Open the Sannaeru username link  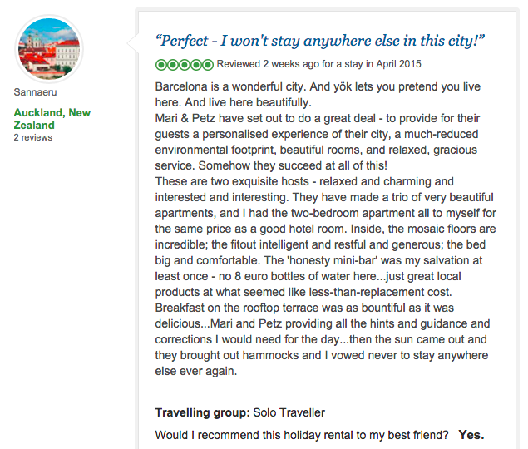point(35,92)
